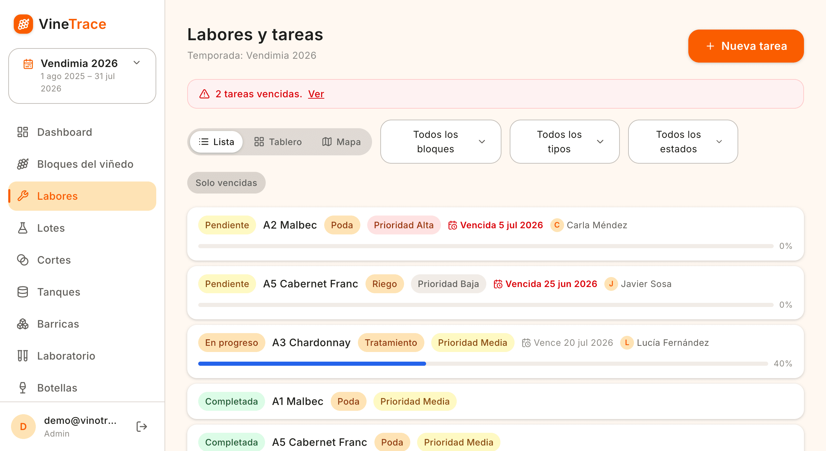Click the wine glass icon for Botellas
The image size is (826, 451).
point(23,388)
